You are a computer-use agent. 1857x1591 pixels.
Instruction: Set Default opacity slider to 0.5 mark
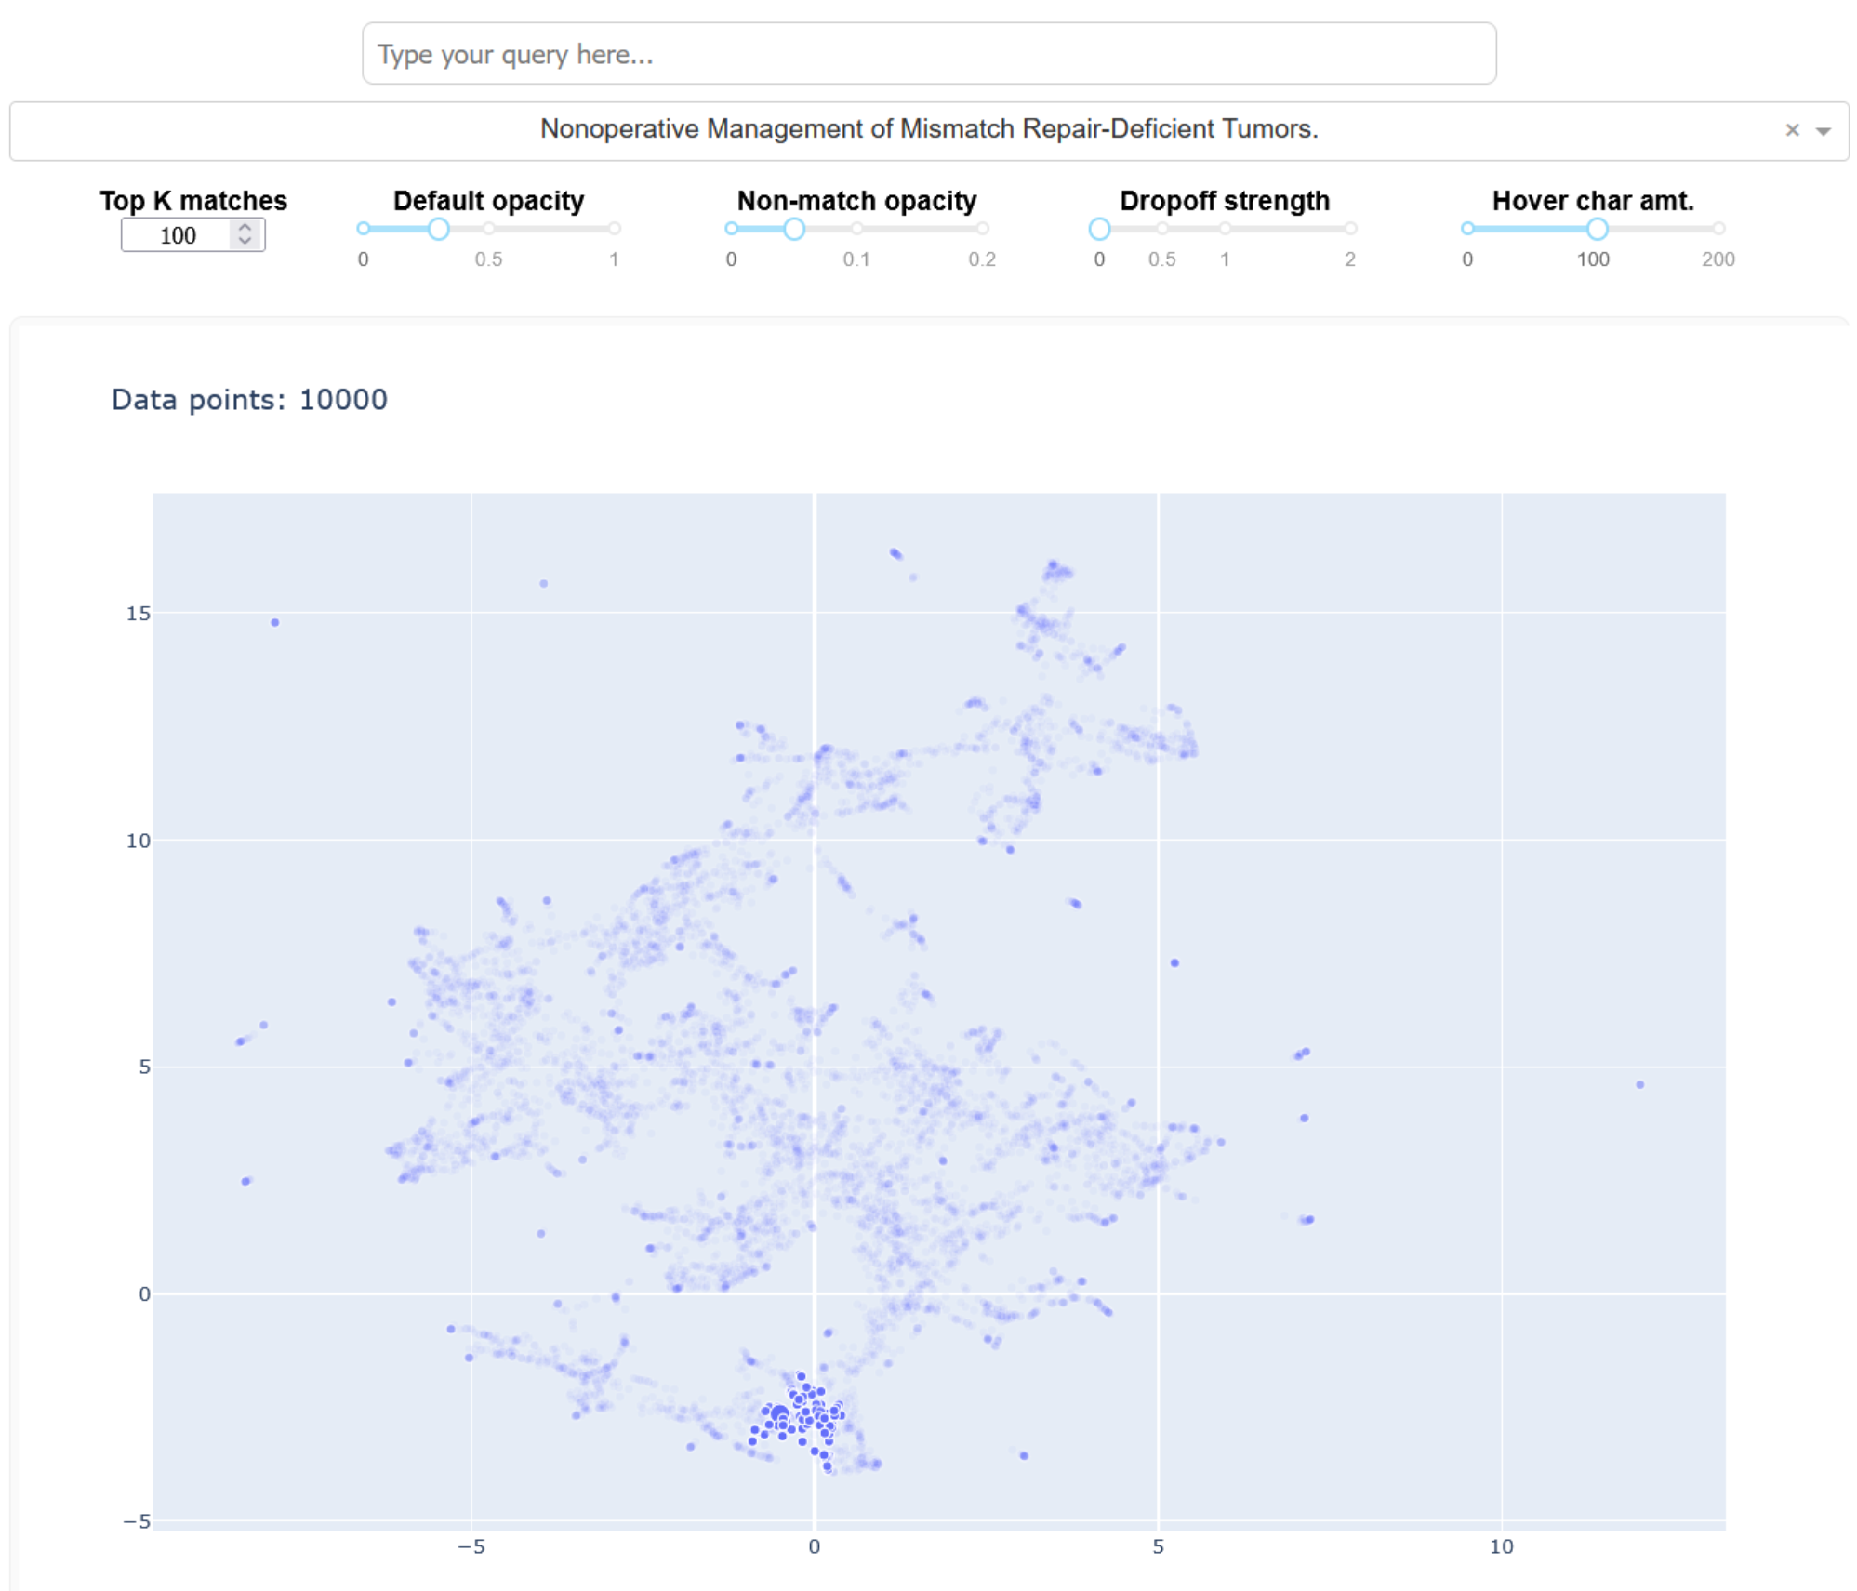point(488,229)
